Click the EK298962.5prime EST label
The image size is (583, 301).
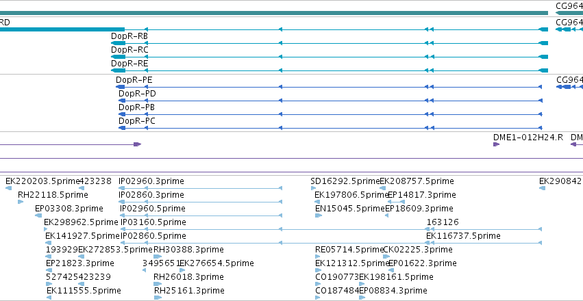pyautogui.click(x=81, y=222)
